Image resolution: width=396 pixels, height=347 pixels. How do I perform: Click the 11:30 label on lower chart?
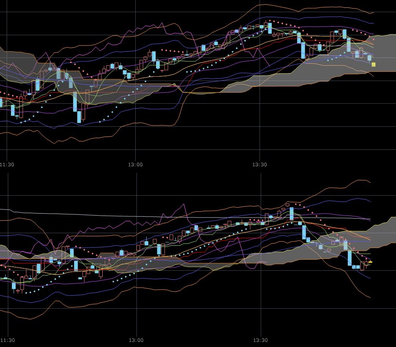7,340
